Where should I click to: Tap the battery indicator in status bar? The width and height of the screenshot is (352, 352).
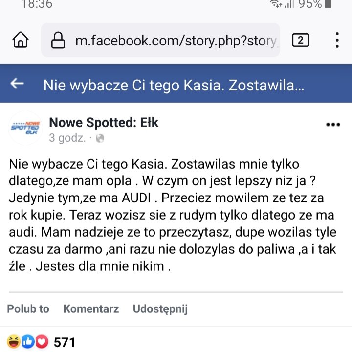pyautogui.click(x=328, y=4)
